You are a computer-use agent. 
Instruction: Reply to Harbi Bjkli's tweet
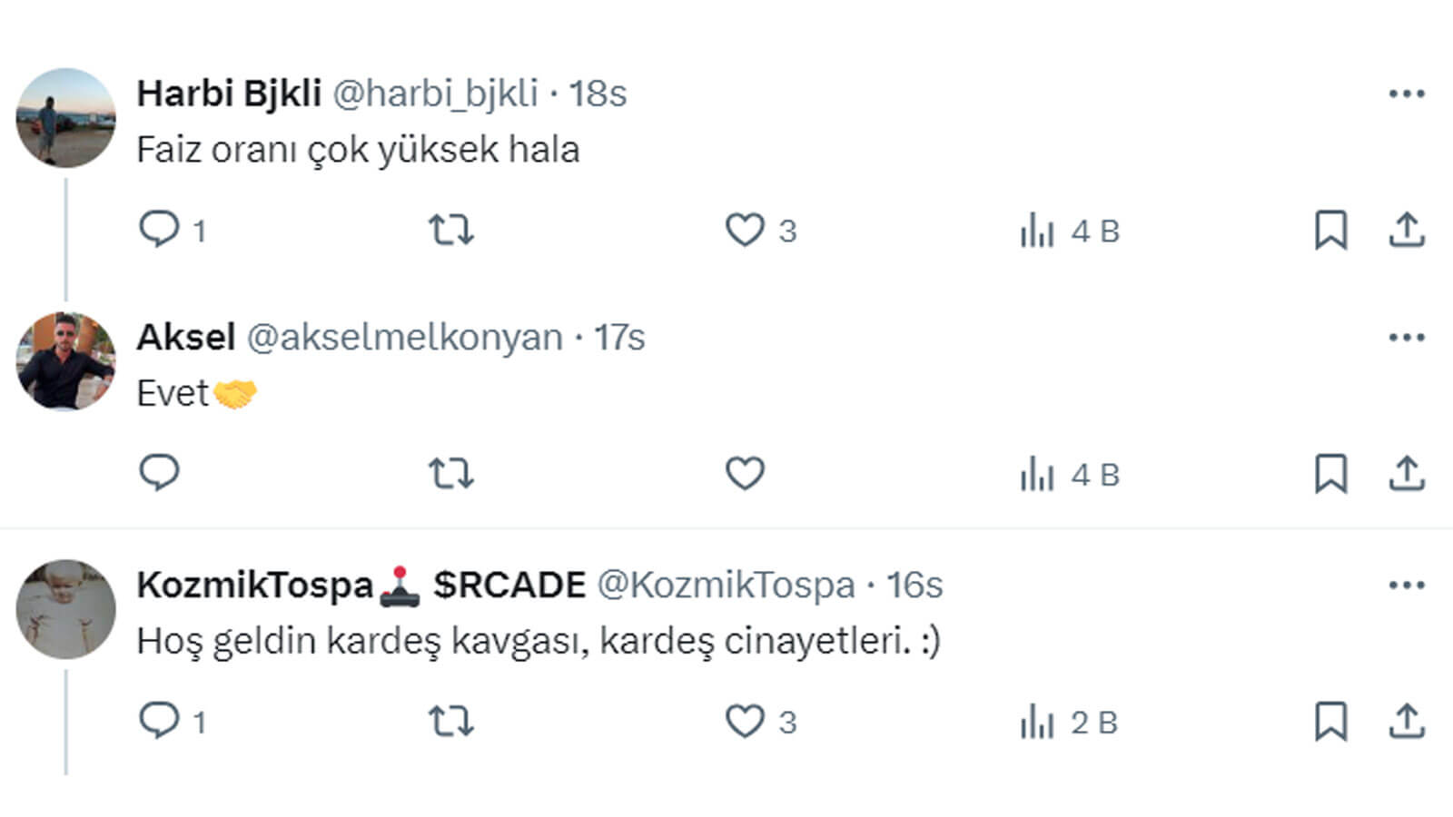click(x=159, y=230)
